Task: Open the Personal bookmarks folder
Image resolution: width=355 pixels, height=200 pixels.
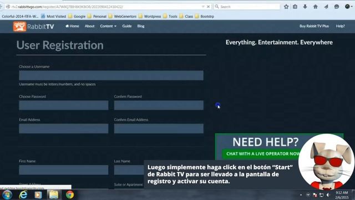Action: tap(97, 16)
